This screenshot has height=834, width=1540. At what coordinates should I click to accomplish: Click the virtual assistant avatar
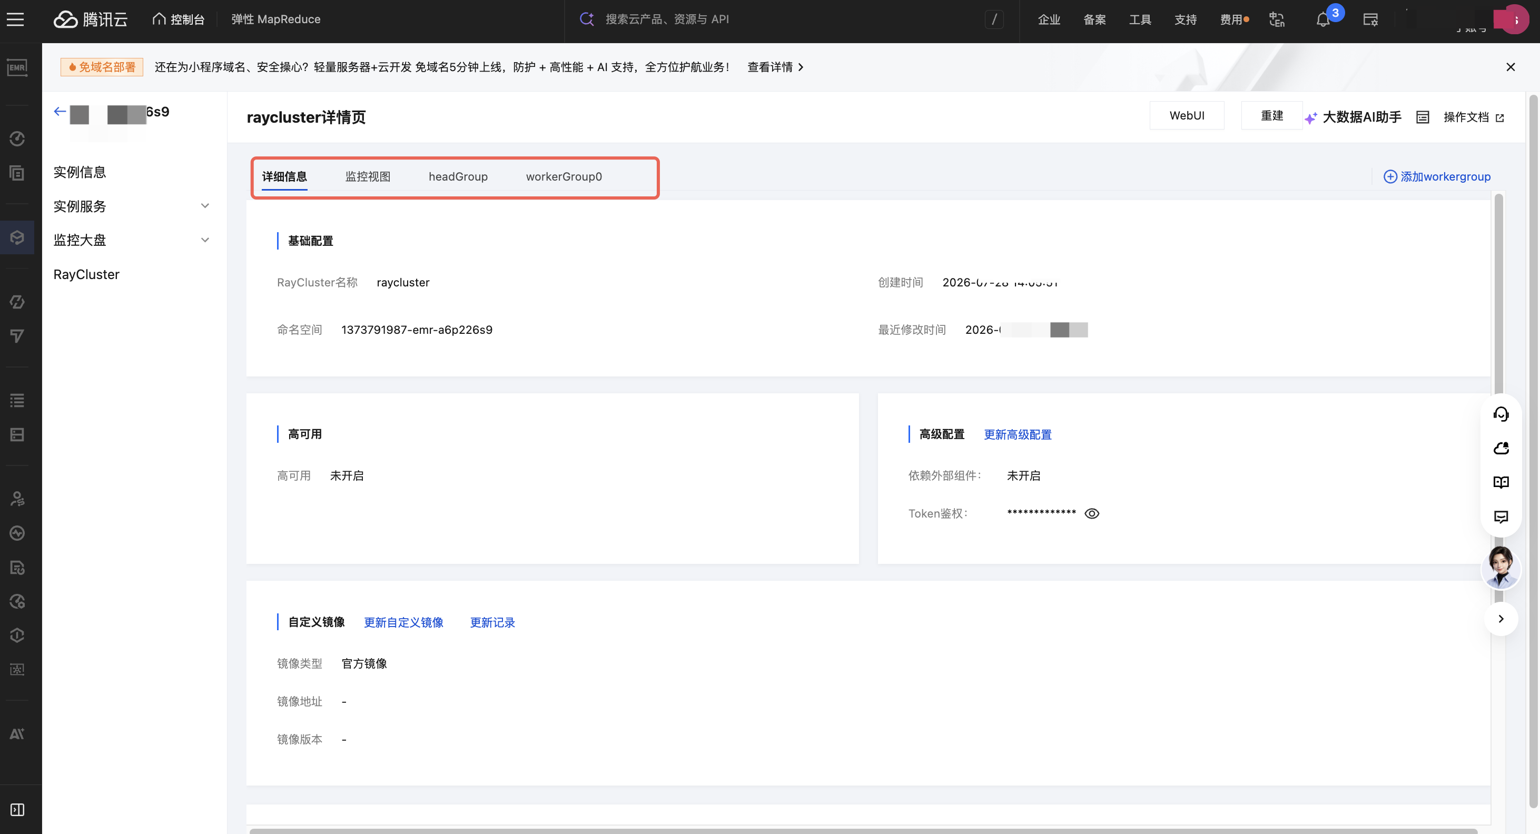1500,568
